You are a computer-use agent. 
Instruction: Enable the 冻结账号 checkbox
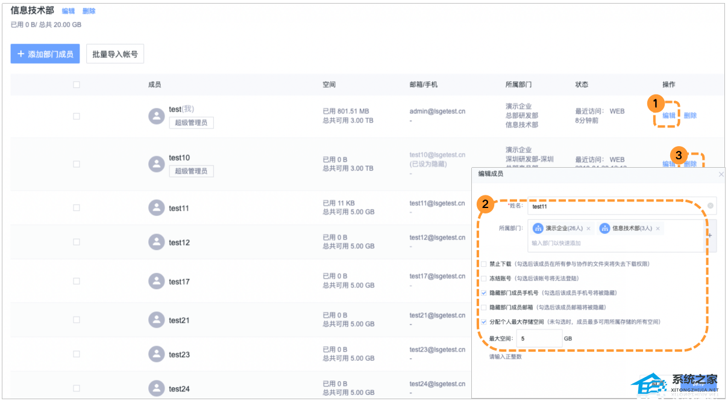coord(484,278)
